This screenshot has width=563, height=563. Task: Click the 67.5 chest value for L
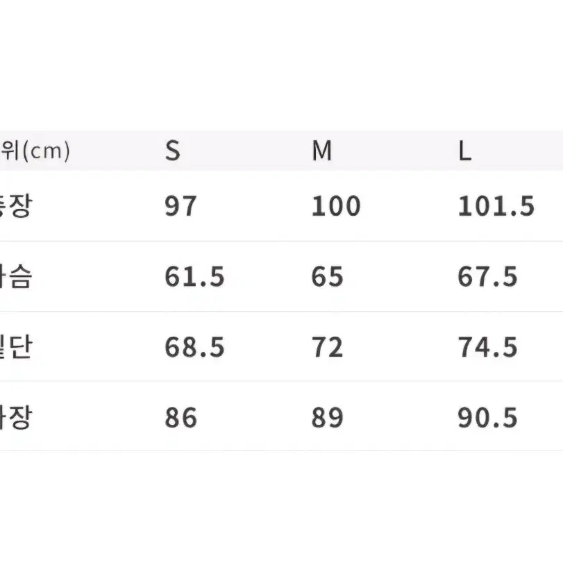[487, 277]
